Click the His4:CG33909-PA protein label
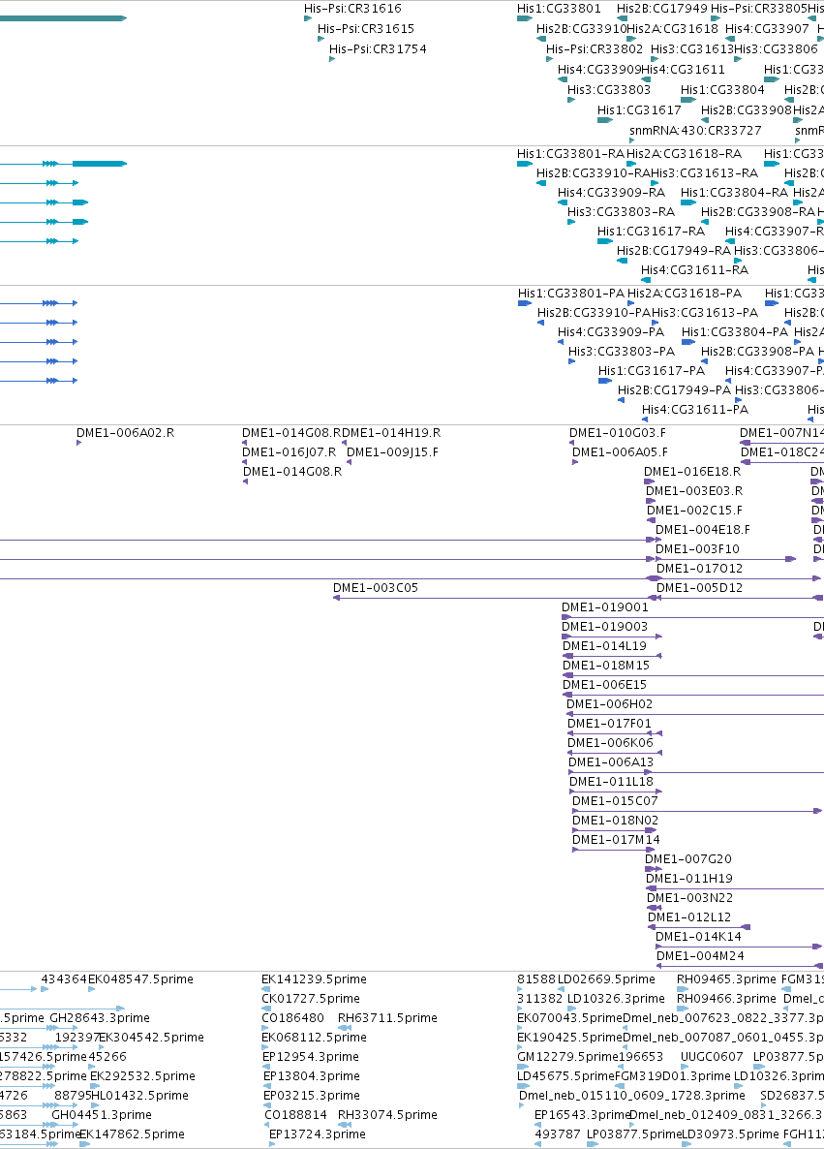824x1149 pixels. pyautogui.click(x=611, y=332)
